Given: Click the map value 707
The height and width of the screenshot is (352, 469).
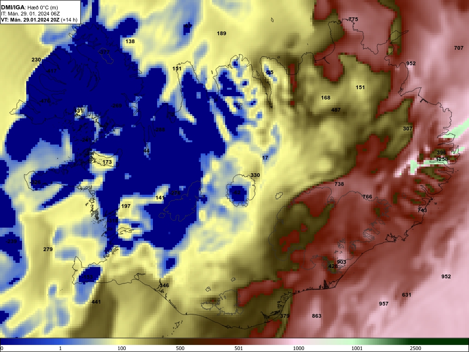Looking at the screenshot, I should pyautogui.click(x=459, y=48).
